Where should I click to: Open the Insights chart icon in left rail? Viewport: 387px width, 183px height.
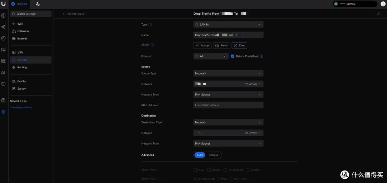point(4,73)
